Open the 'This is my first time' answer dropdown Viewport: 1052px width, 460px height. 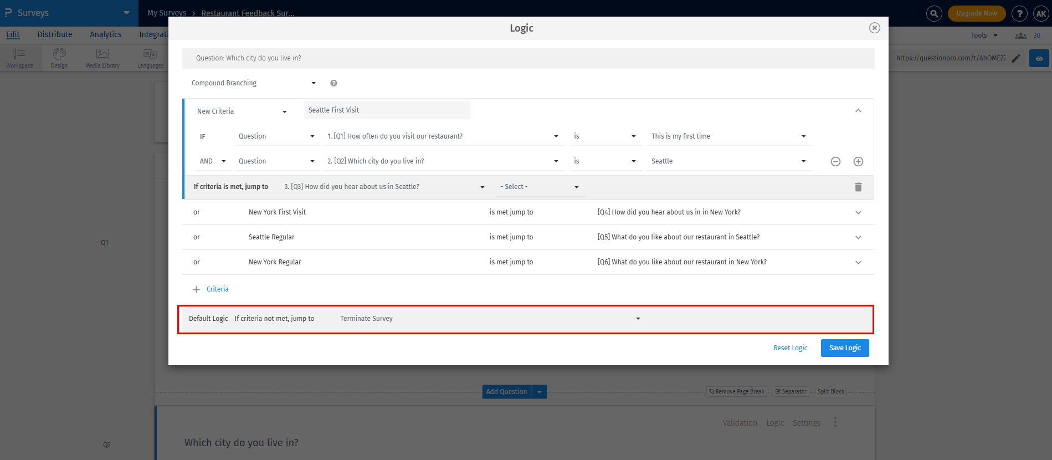coord(728,136)
